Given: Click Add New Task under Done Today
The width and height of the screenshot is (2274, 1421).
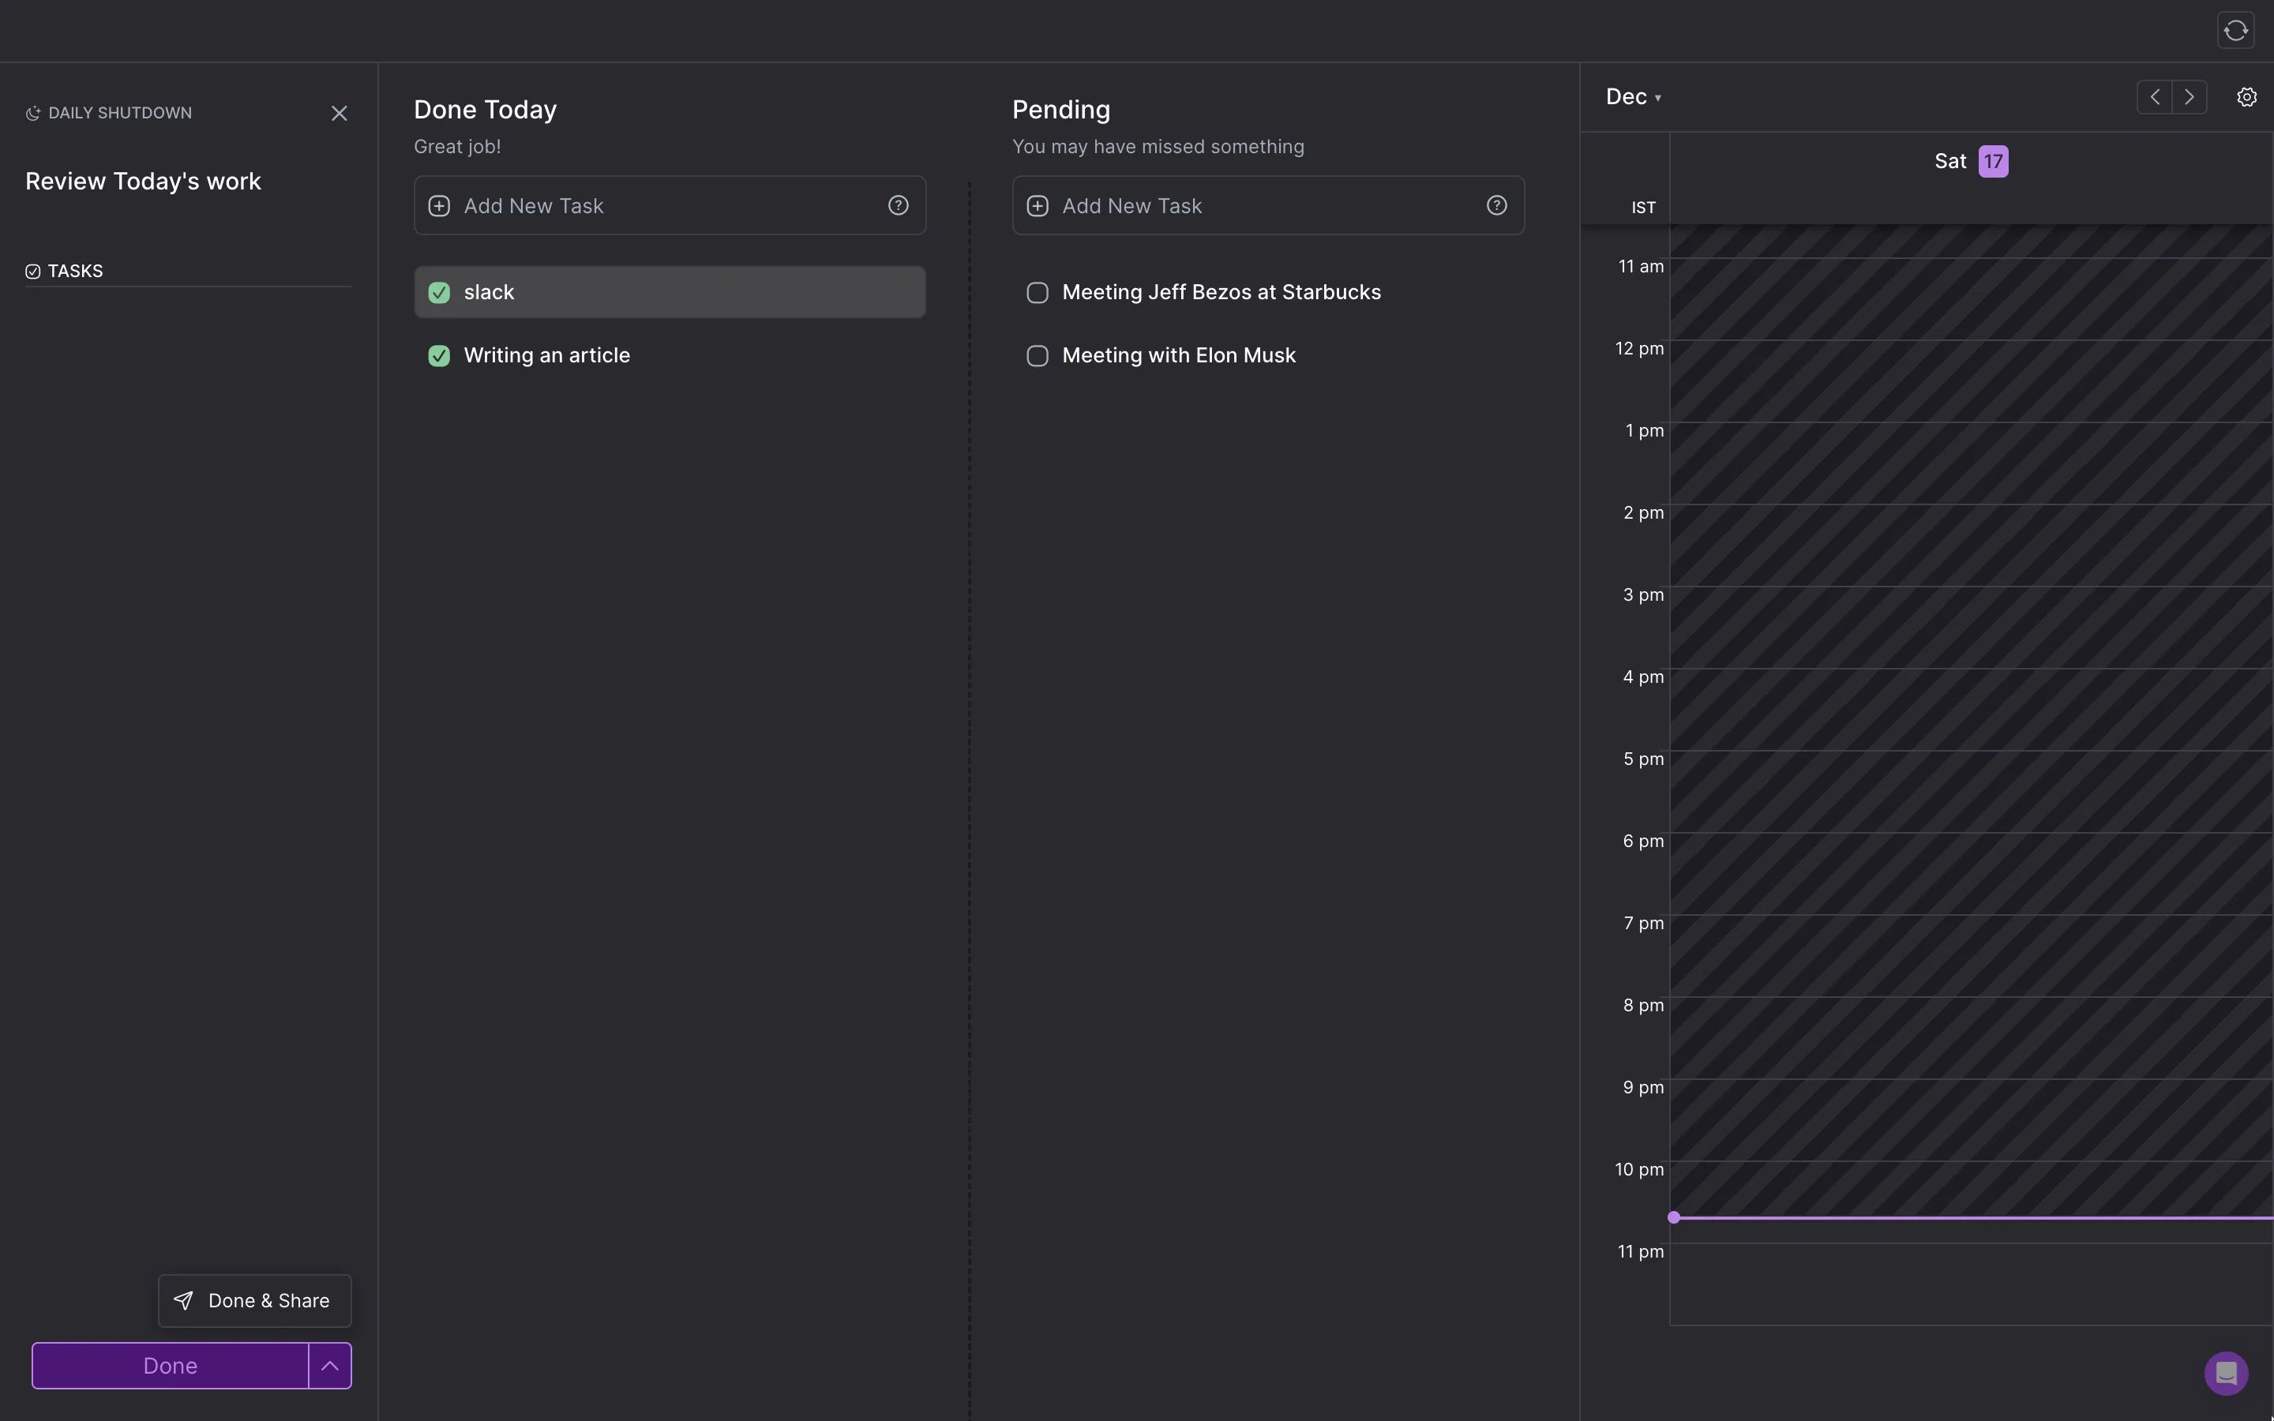Looking at the screenshot, I should tap(670, 206).
